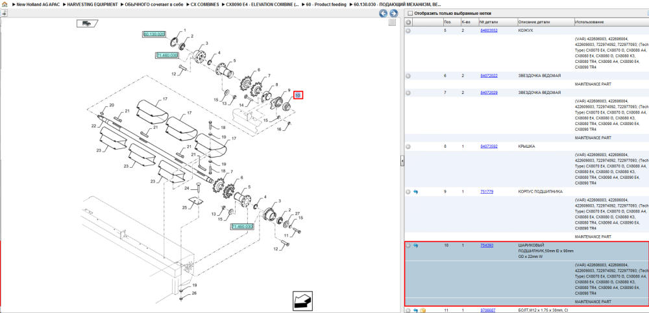Click the blue arrow icon in row 754393
649x313 pixels.
point(415,246)
